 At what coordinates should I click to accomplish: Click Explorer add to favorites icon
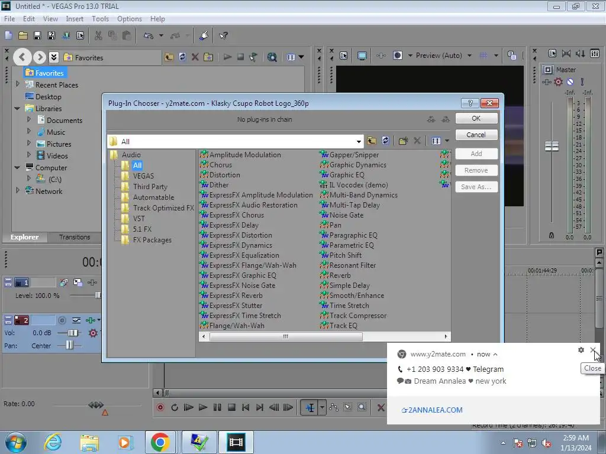(208, 57)
